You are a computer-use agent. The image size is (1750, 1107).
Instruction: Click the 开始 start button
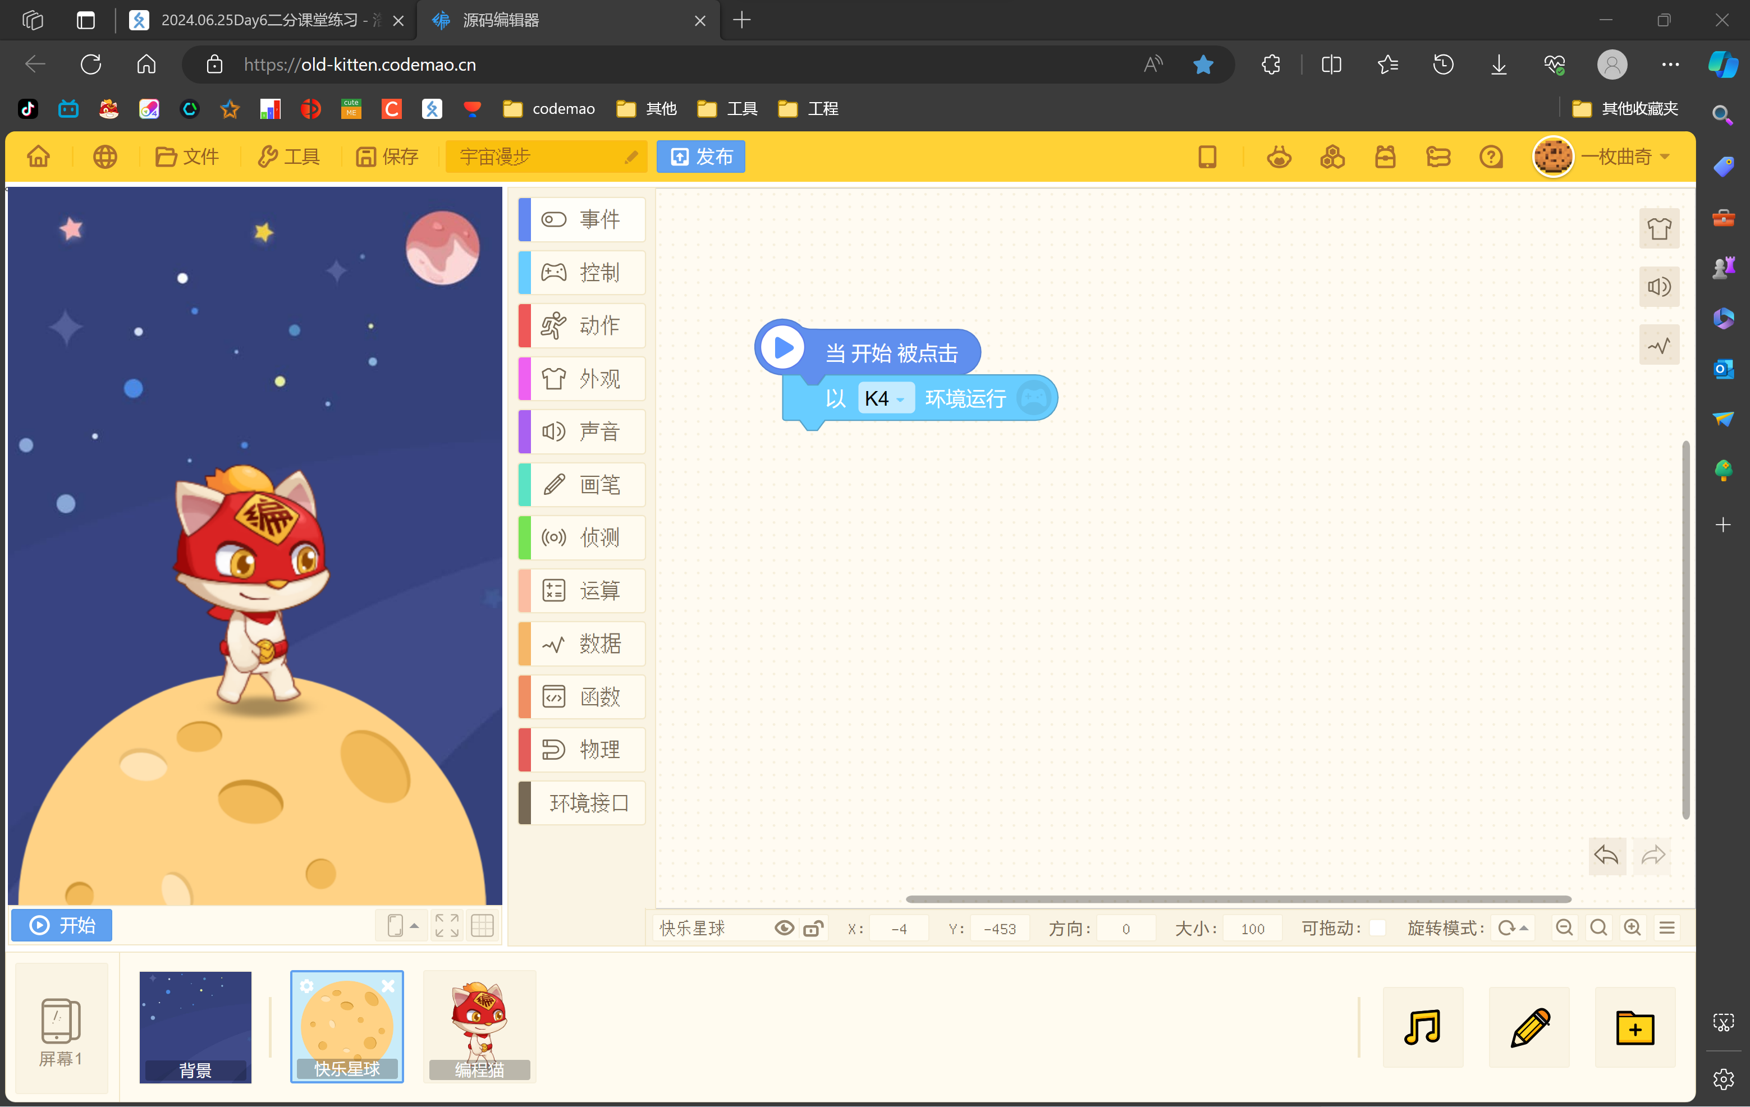[62, 925]
